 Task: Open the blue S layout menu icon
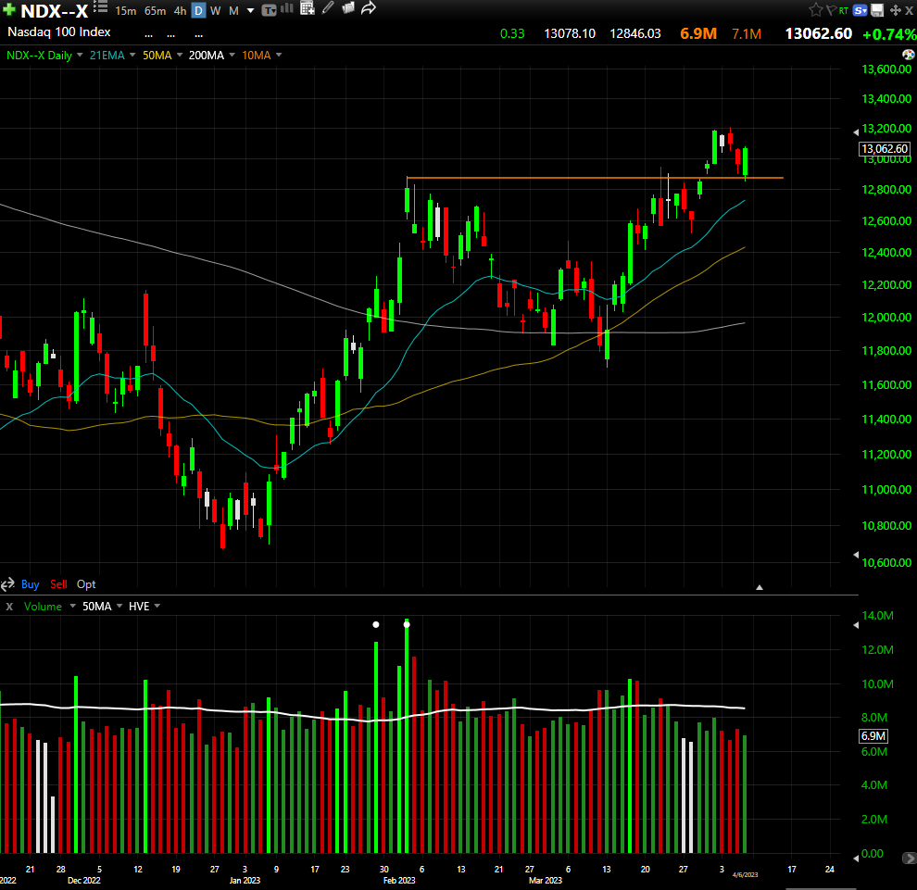click(x=860, y=10)
